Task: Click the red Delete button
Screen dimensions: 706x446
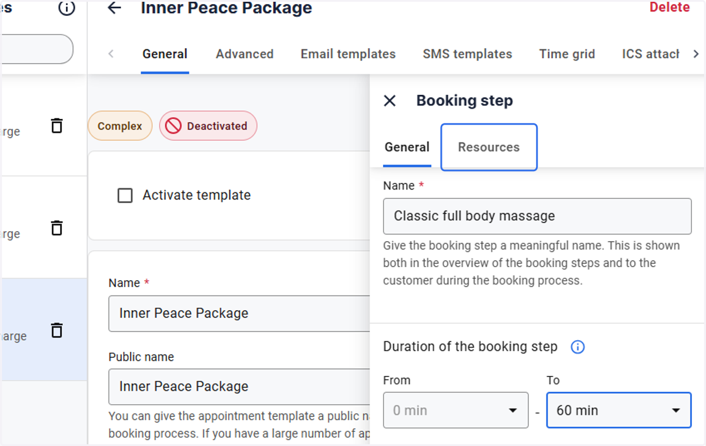Action: 670,7
